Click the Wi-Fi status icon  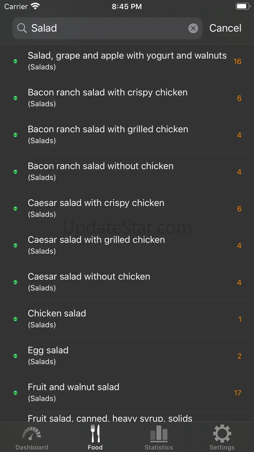click(x=35, y=6)
